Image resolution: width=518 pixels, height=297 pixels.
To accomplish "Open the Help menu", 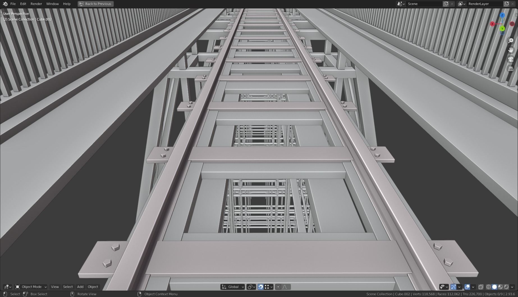I will coord(67,4).
